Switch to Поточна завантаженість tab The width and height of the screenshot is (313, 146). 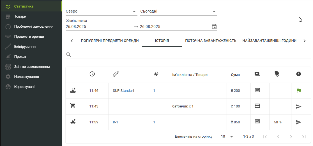tap(211, 41)
